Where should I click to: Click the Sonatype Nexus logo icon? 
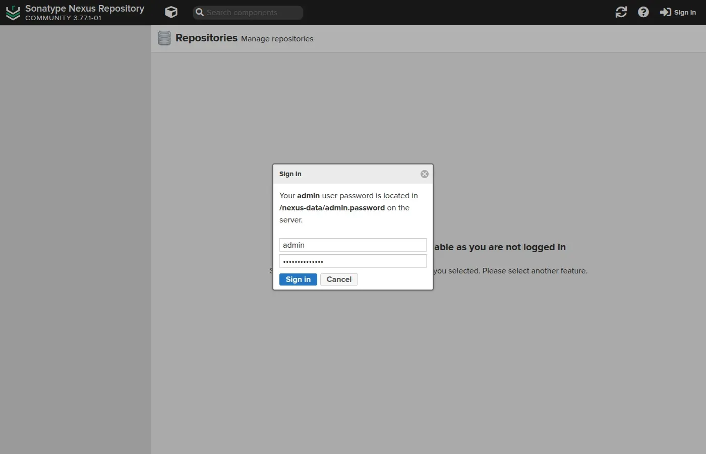(x=13, y=13)
